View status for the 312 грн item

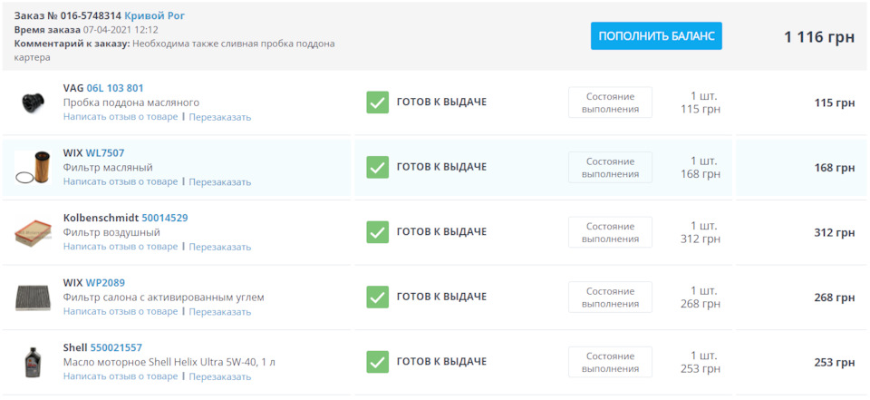(x=610, y=233)
